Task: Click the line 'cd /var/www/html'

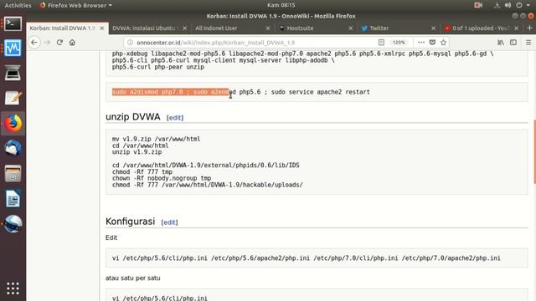Action: 140,145
